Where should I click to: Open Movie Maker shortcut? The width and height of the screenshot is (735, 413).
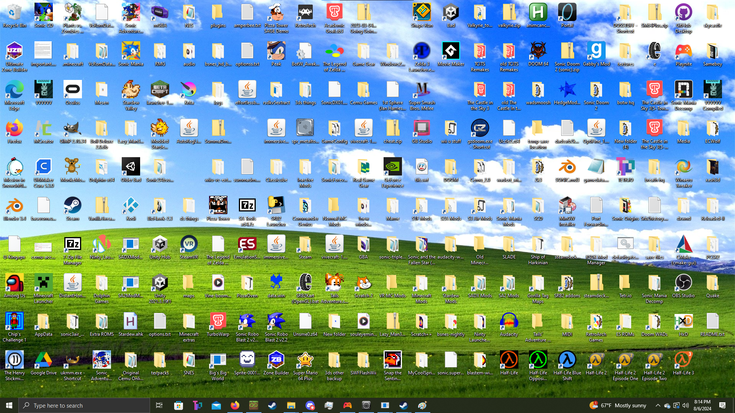click(x=451, y=54)
